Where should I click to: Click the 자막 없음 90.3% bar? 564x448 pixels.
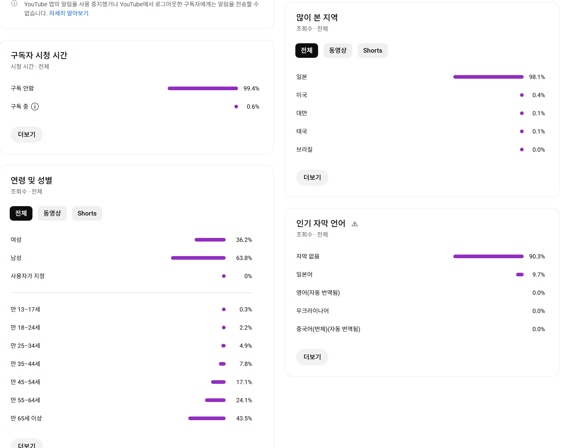point(488,256)
